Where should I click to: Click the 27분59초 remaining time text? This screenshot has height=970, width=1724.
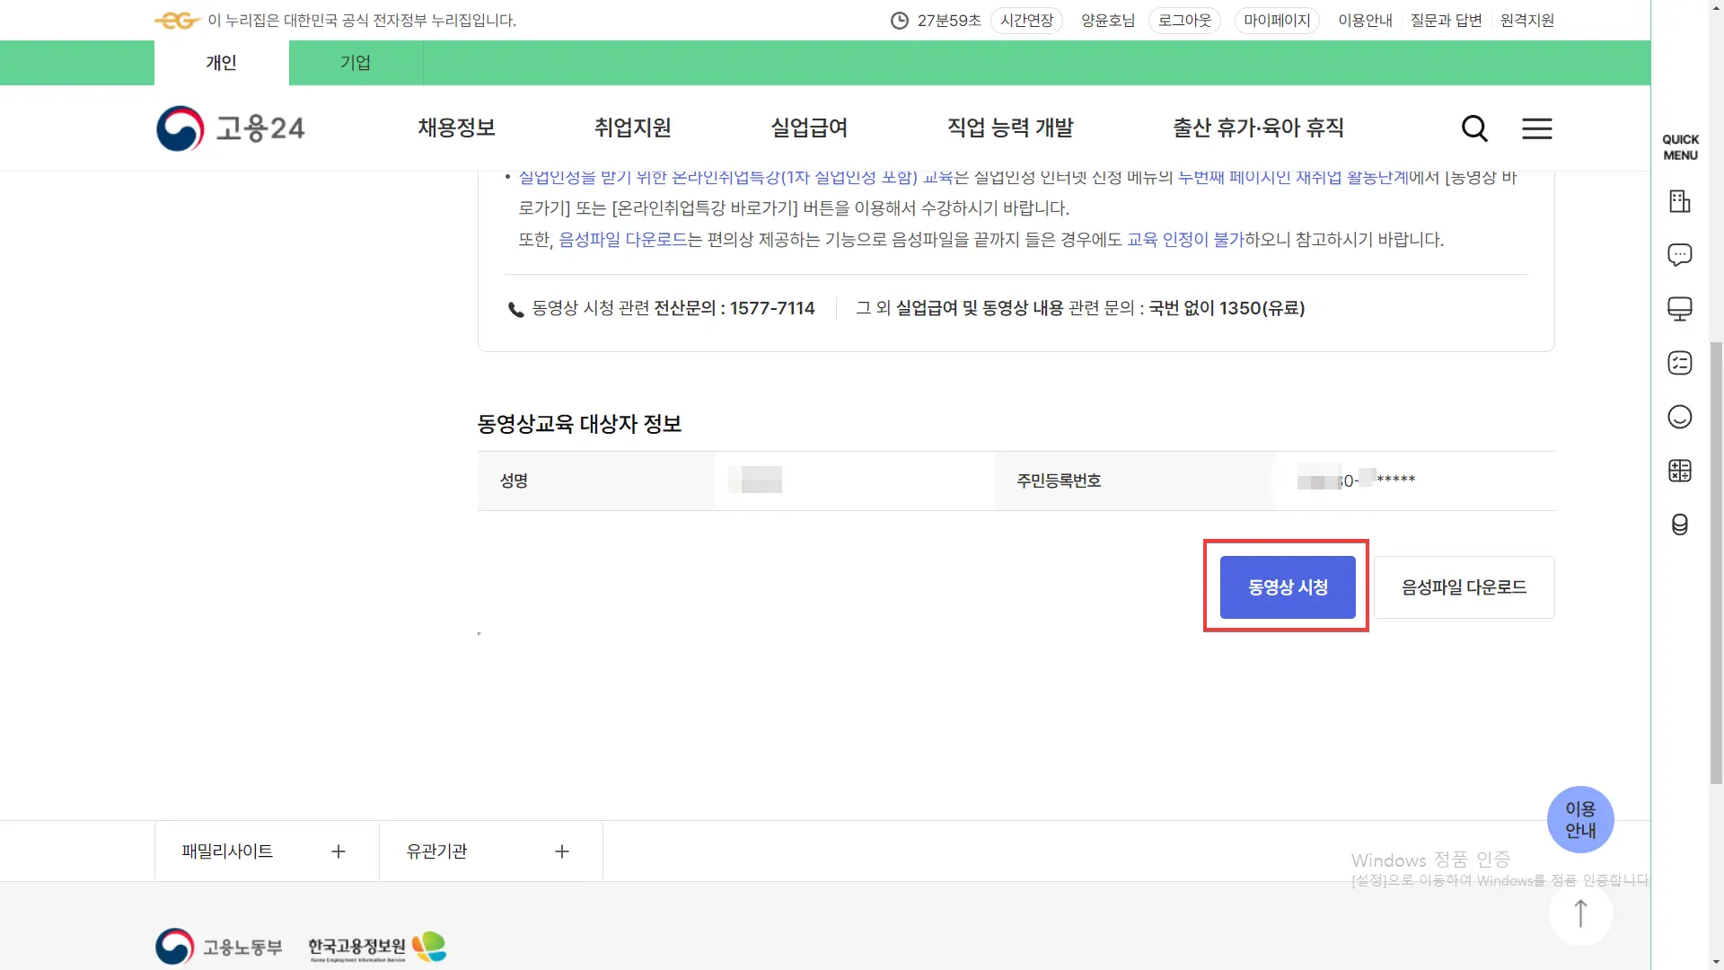click(x=949, y=21)
